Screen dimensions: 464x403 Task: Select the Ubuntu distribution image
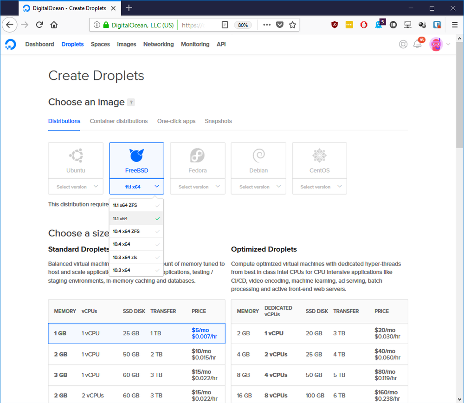pos(76,160)
